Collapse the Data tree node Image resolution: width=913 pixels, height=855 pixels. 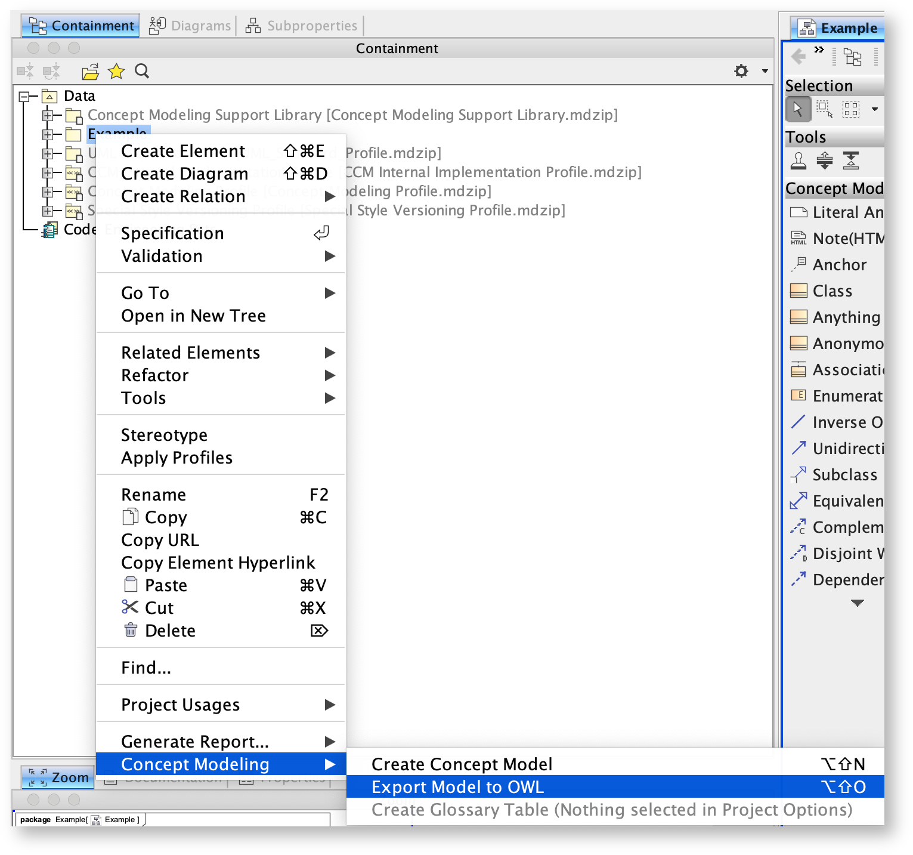(x=24, y=96)
